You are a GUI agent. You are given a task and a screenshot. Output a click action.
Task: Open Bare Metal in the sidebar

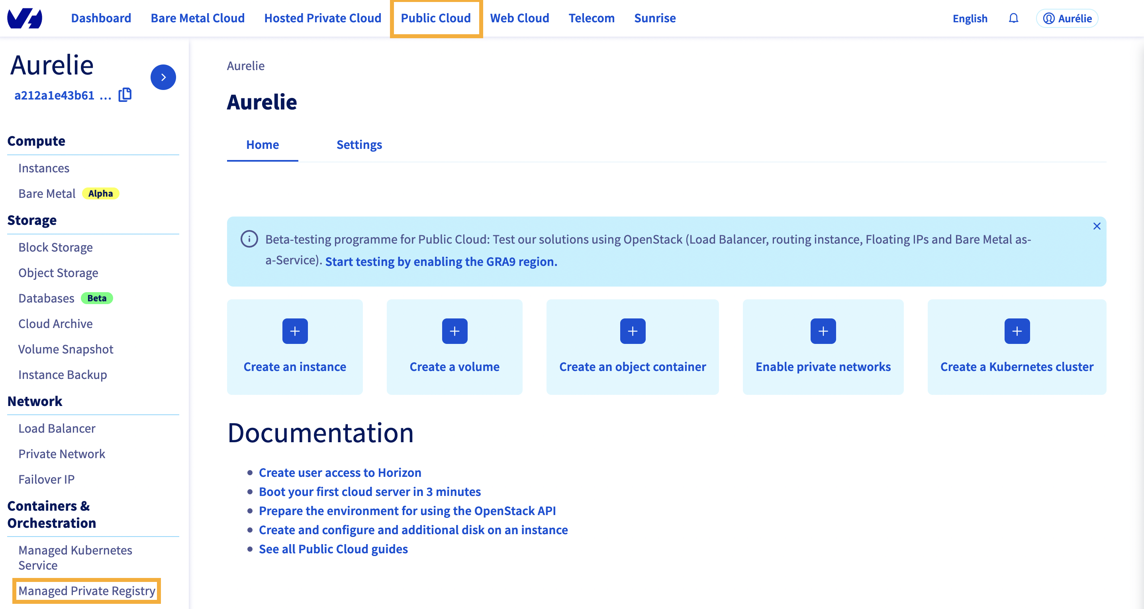(x=47, y=193)
